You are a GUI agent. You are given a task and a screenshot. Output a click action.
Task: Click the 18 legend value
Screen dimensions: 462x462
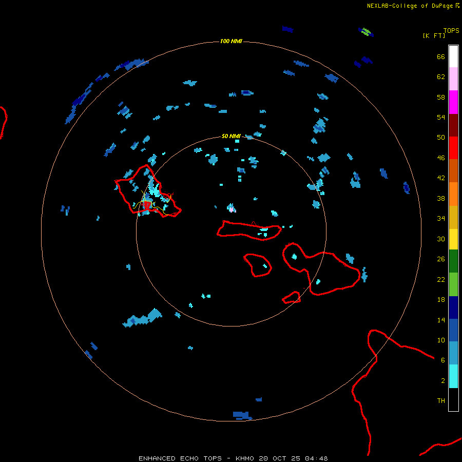(441, 300)
